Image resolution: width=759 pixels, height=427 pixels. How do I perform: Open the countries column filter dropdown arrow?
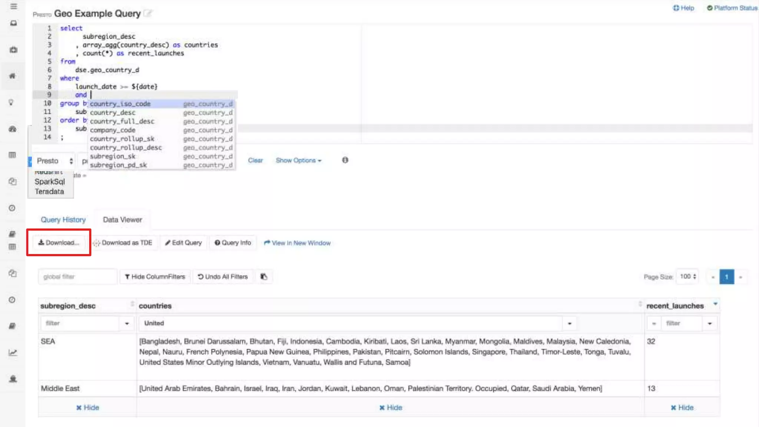tap(570, 324)
